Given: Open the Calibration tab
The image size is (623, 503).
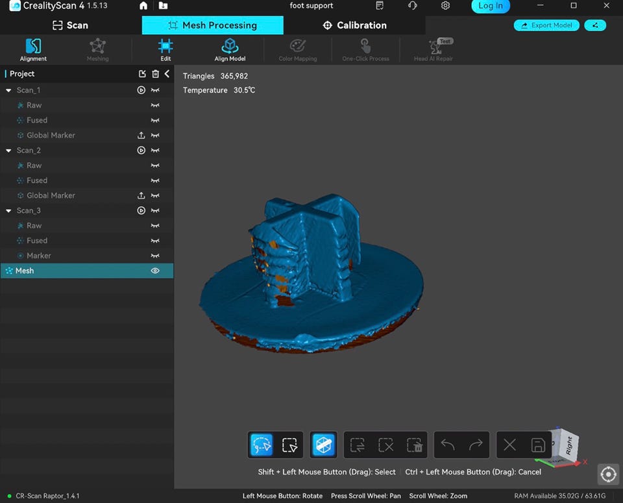Looking at the screenshot, I should (x=354, y=25).
